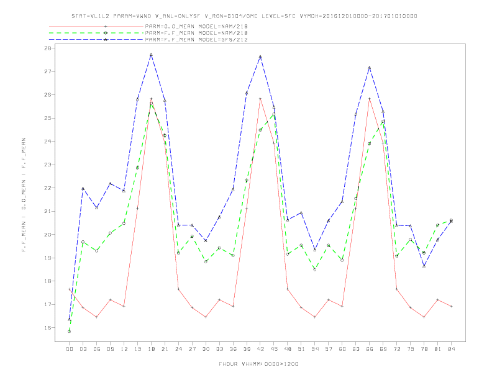Click x-axis forecast hour label 54
The width and height of the screenshot is (492, 380).
pyautogui.click(x=315, y=349)
